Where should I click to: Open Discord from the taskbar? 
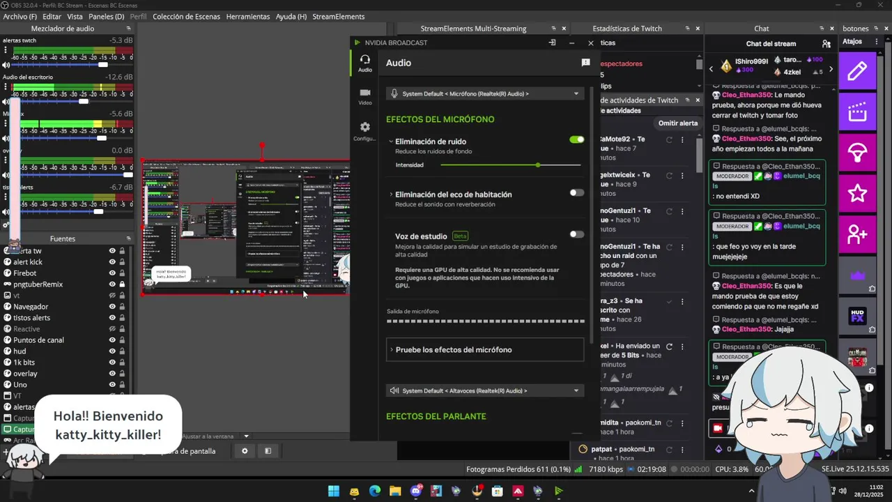(x=417, y=491)
